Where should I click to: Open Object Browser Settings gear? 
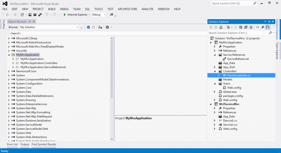click(x=107, y=27)
